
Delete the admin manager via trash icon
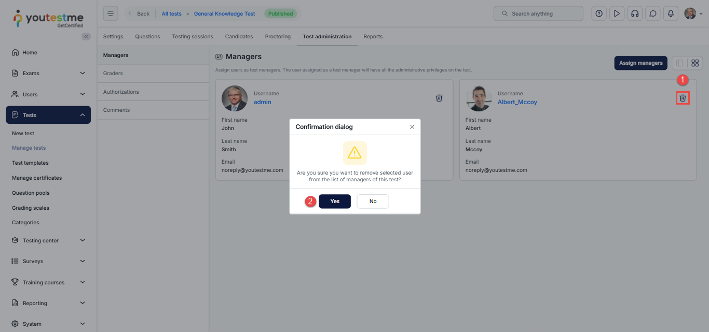(x=439, y=98)
